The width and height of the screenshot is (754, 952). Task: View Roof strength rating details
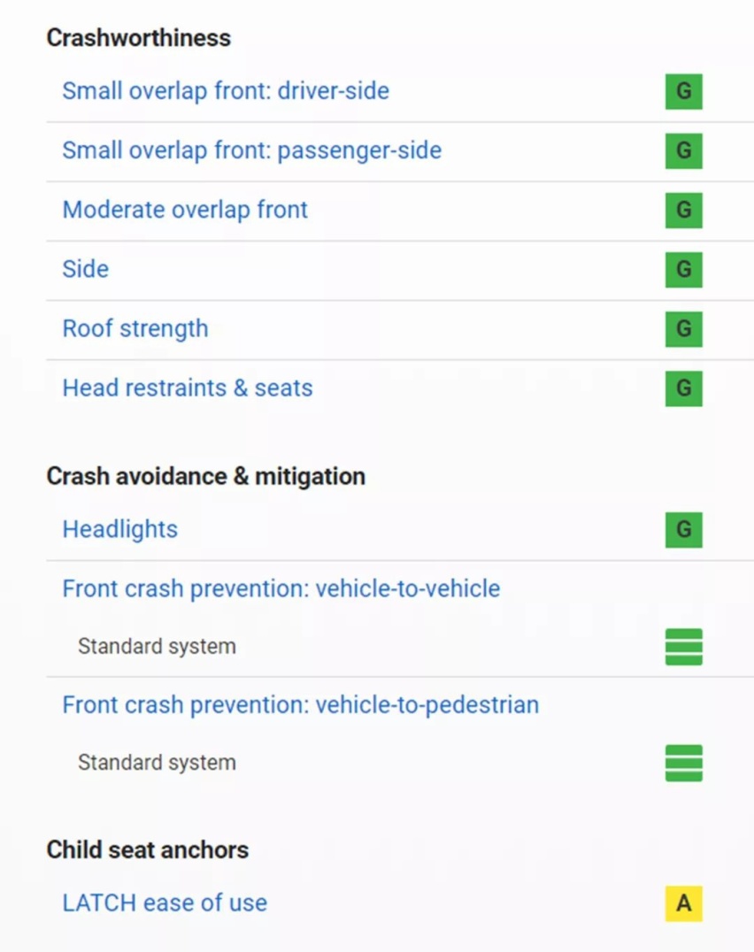tap(135, 329)
